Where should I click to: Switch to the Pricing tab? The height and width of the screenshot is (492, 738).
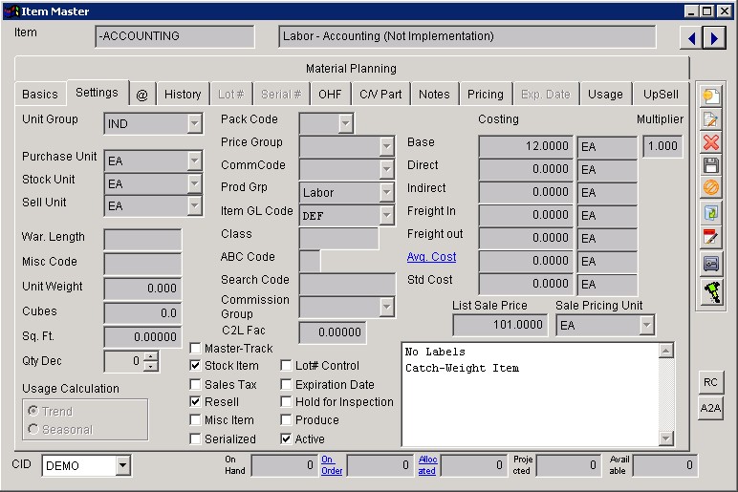486,94
